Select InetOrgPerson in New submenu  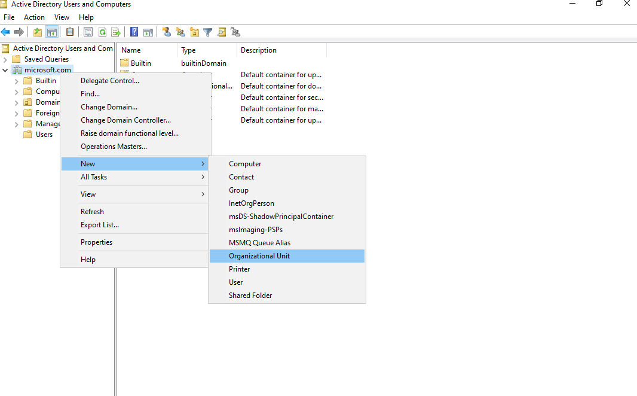pos(287,203)
